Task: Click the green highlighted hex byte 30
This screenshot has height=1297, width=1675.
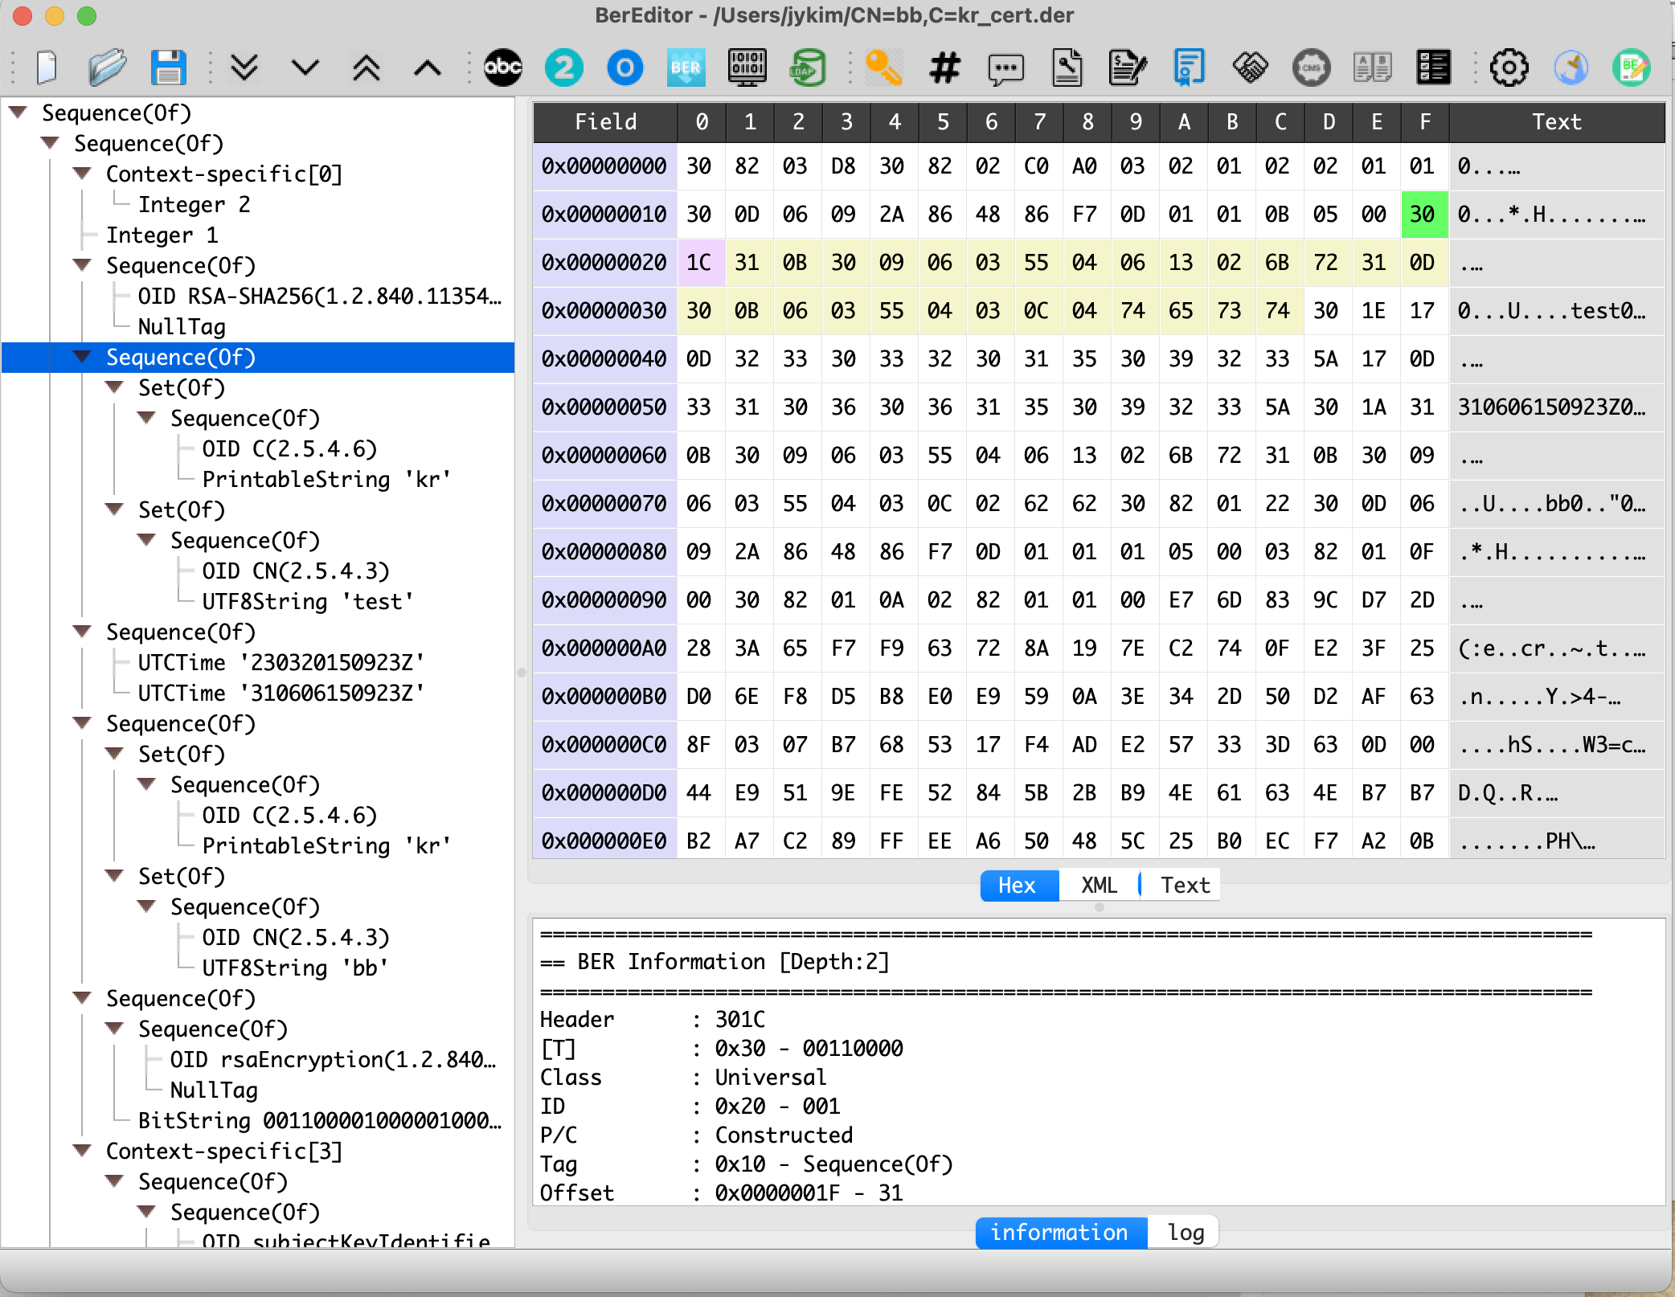Action: tap(1423, 215)
